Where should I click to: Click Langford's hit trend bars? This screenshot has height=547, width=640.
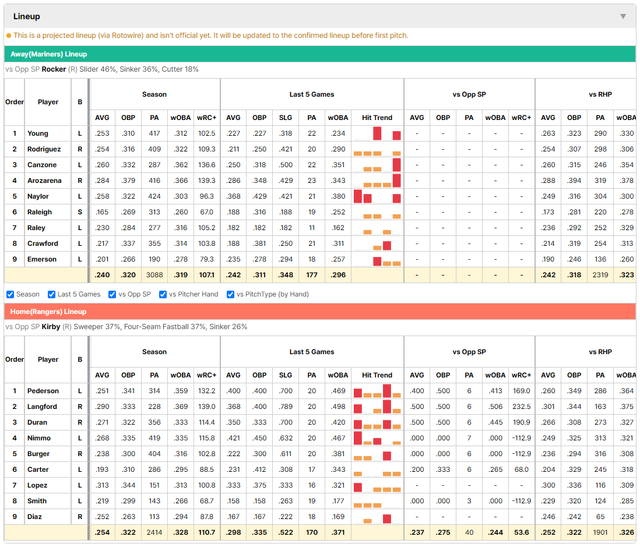[377, 407]
